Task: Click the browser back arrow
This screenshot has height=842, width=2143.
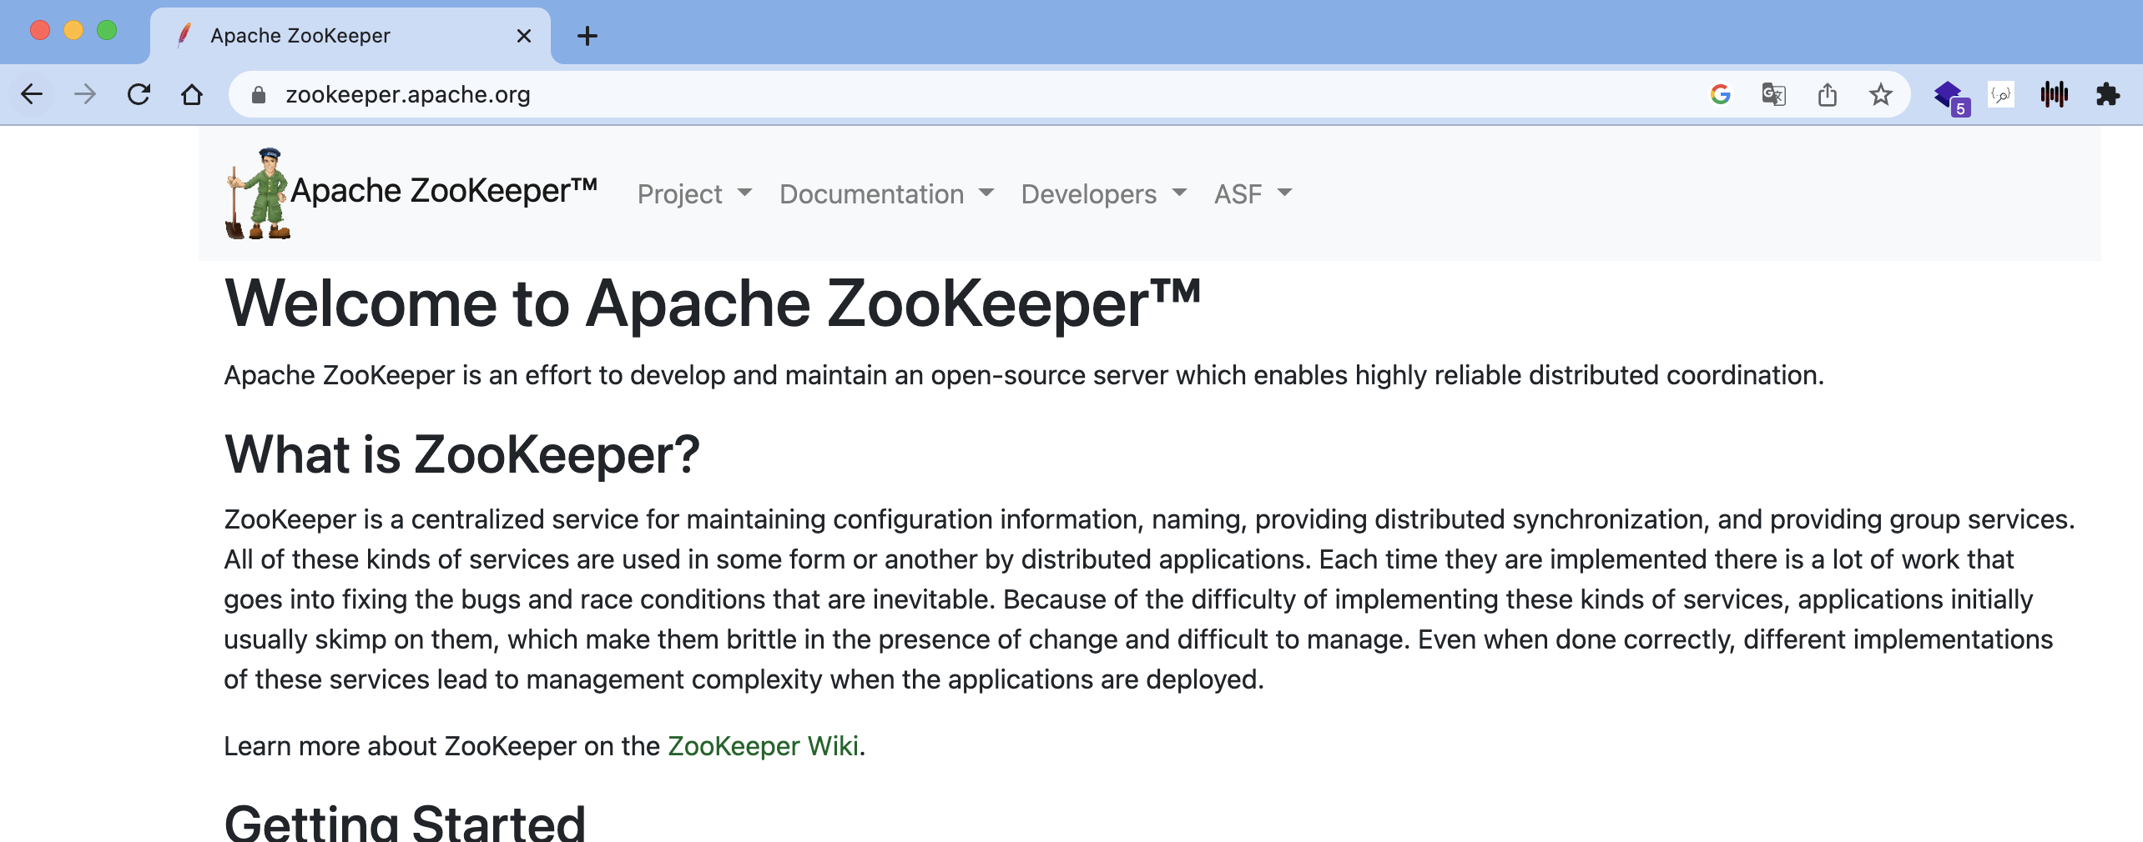Action: 32,95
